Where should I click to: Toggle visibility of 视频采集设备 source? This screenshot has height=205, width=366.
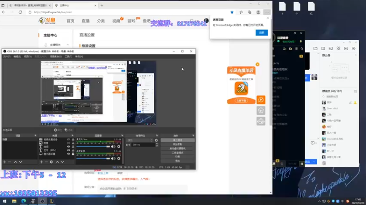click(68, 139)
